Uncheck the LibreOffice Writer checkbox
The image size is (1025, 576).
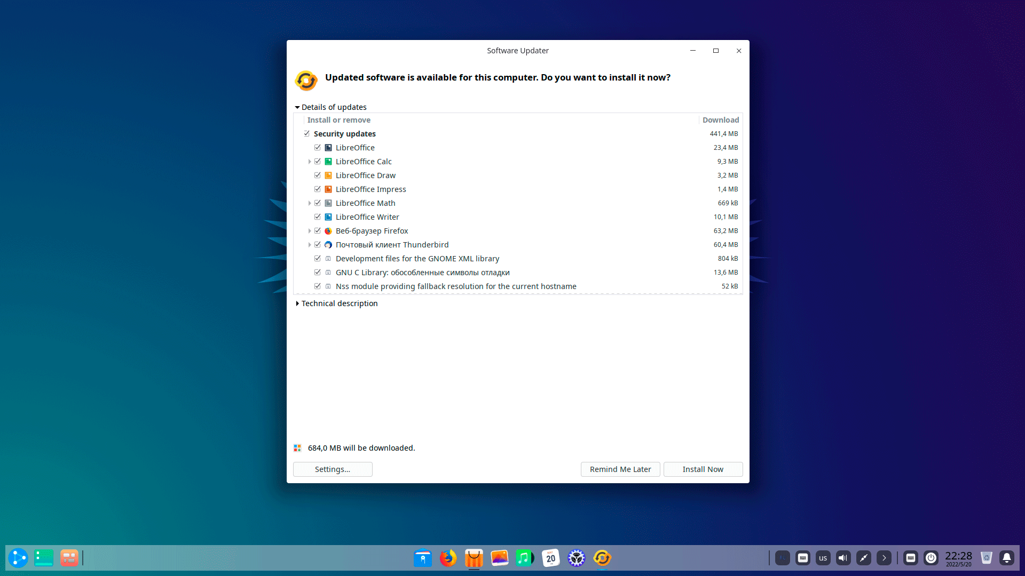pyautogui.click(x=318, y=217)
